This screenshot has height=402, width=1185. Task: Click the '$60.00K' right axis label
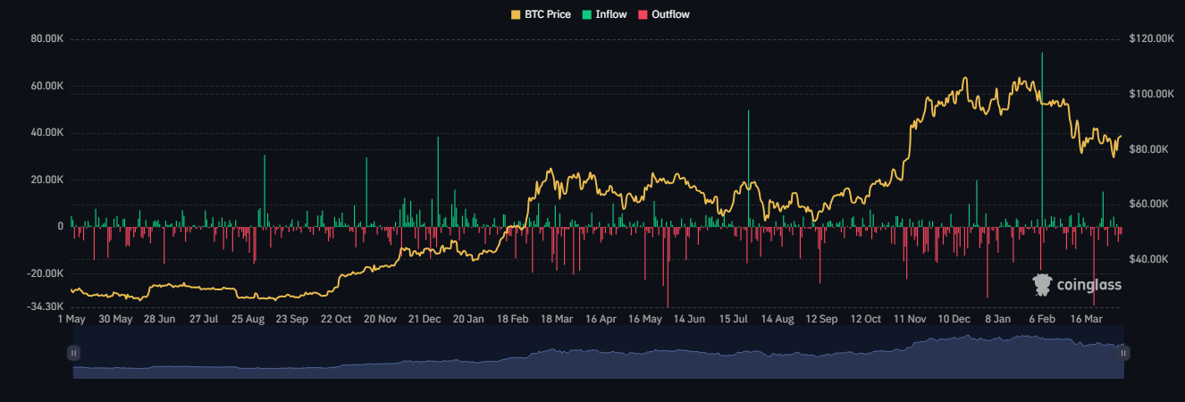click(x=1148, y=205)
